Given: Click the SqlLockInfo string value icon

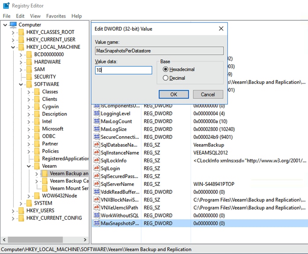Looking at the screenshot, I should [97, 160].
